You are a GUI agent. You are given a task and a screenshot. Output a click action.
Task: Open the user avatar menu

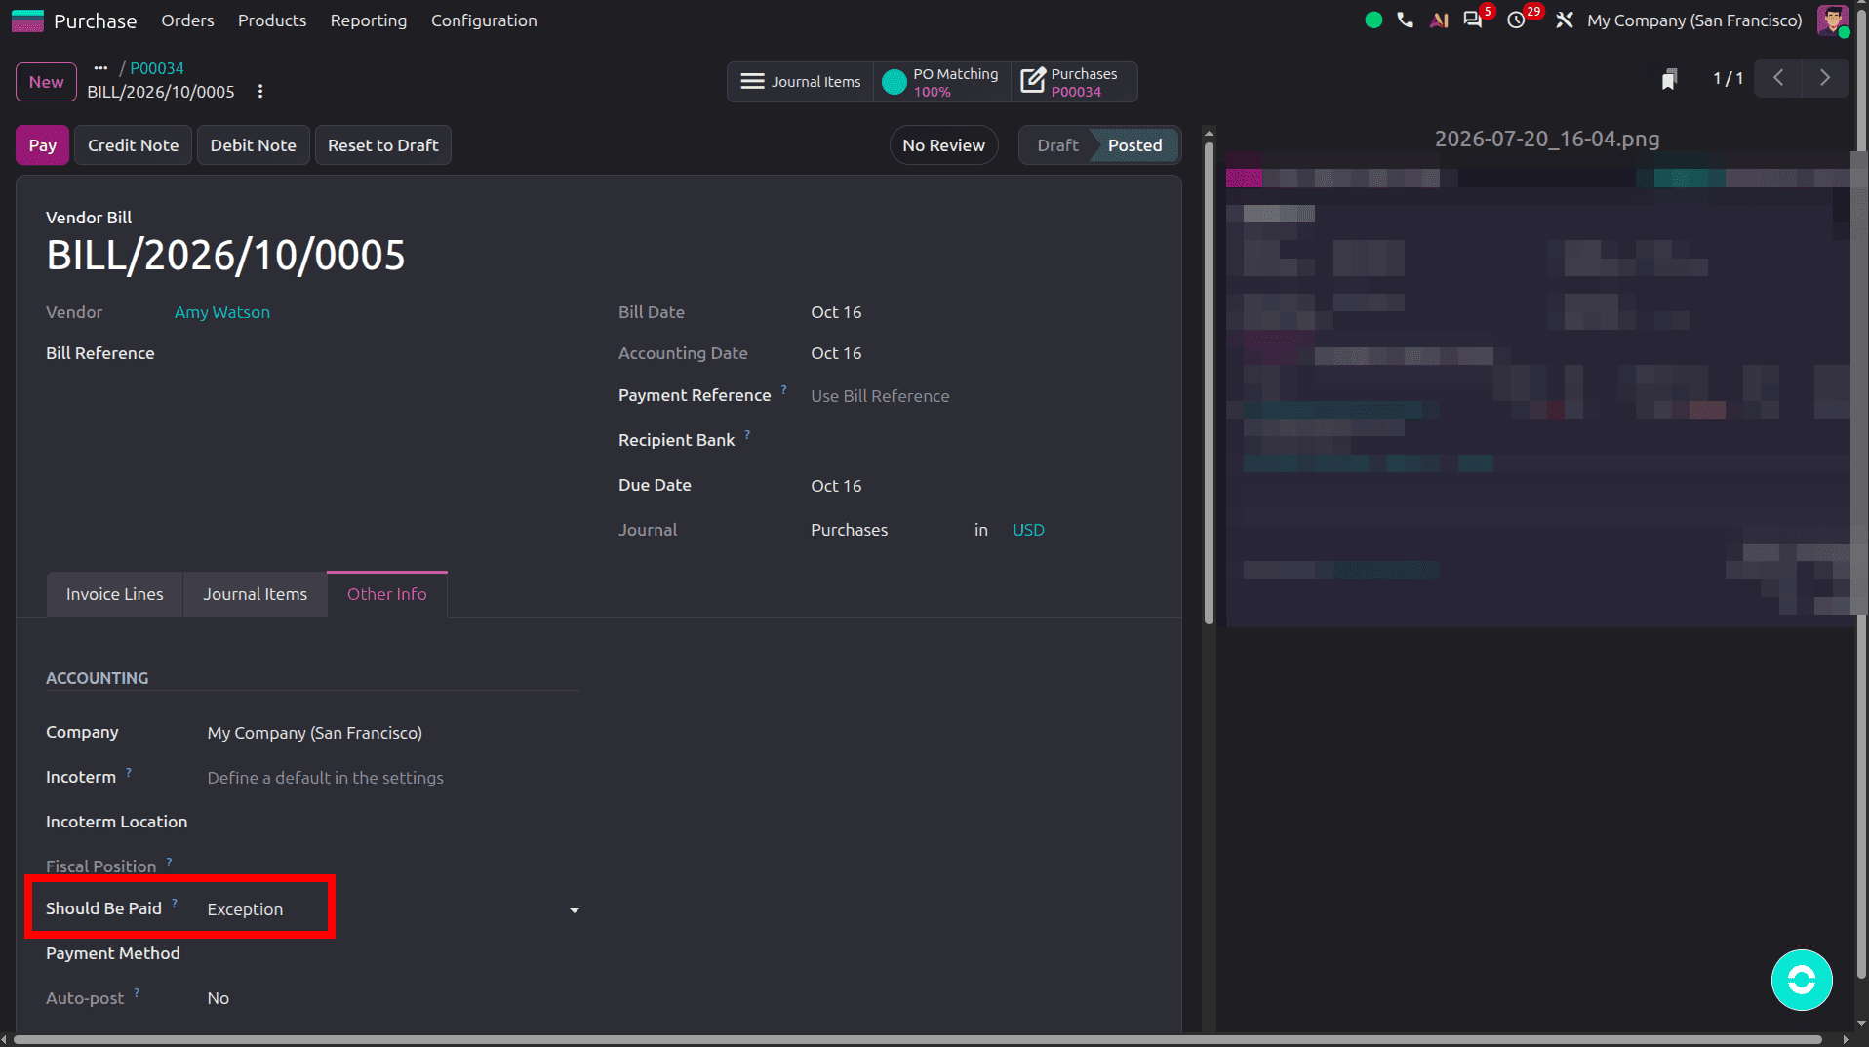click(1832, 20)
